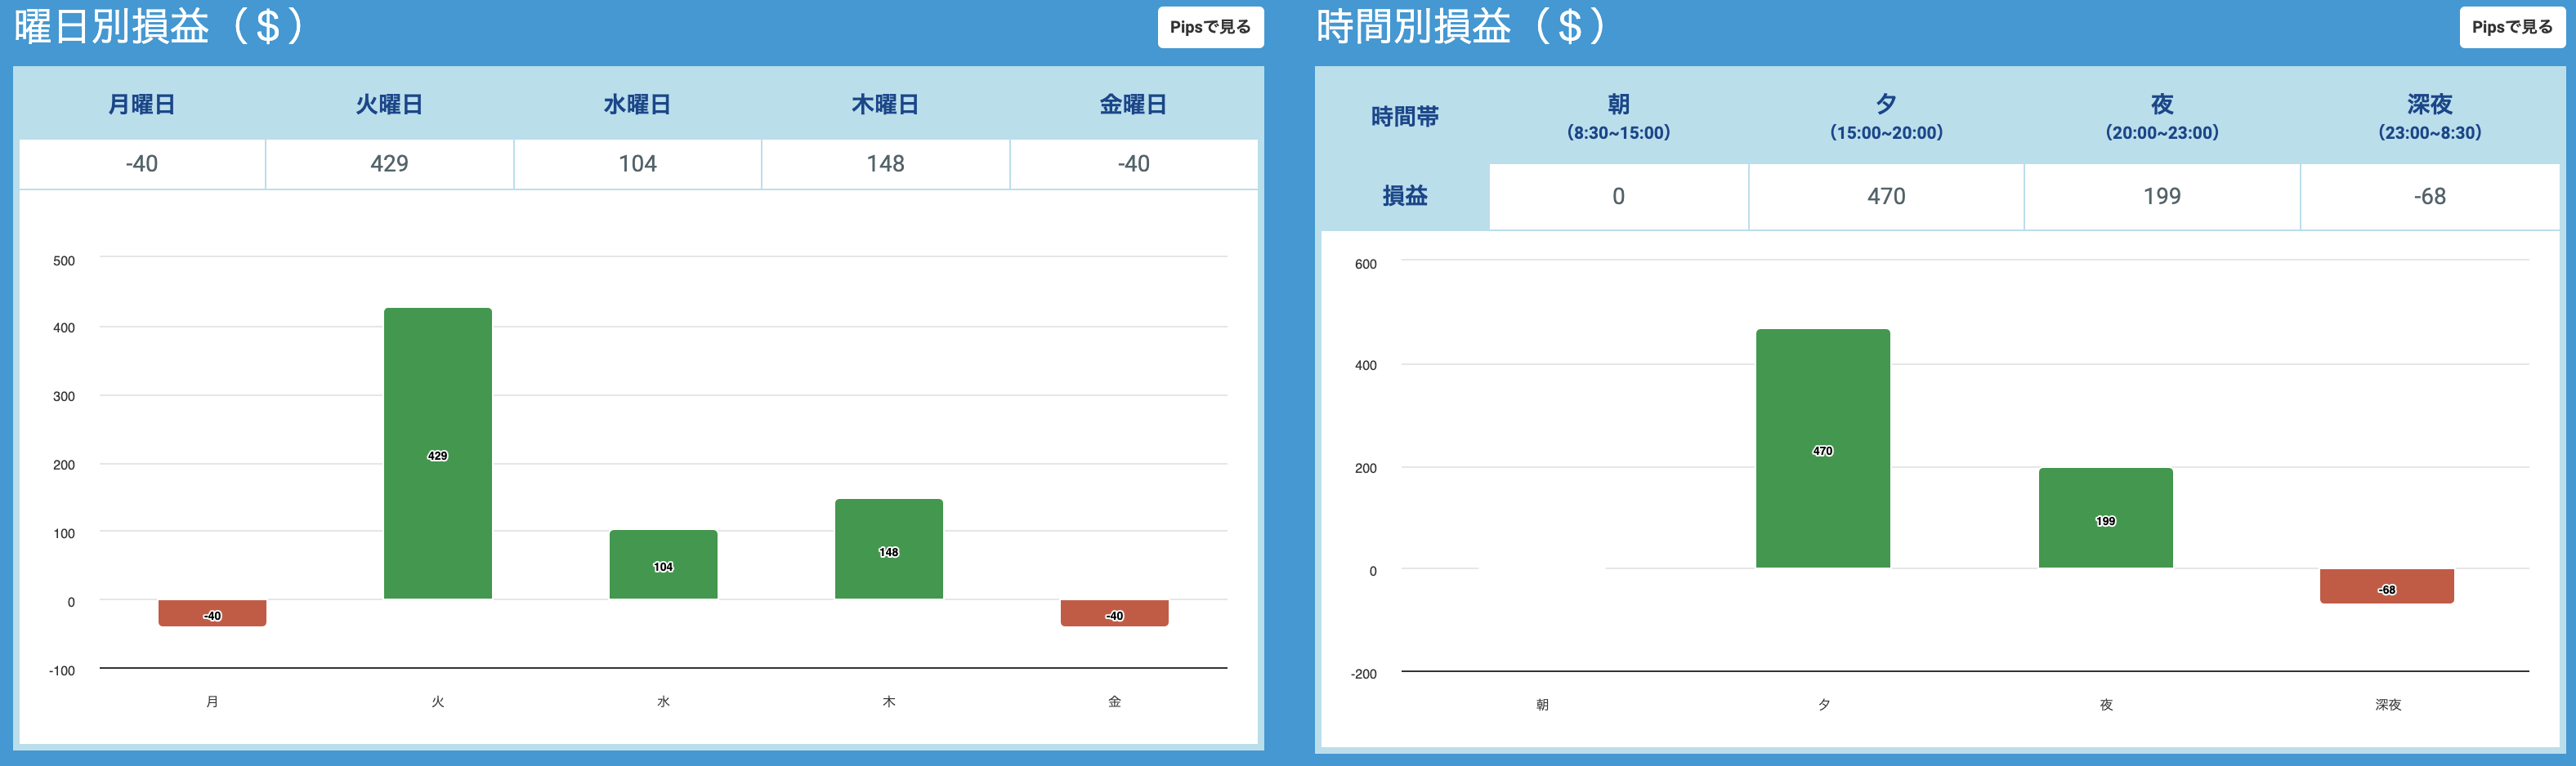Click the -200 y-axis label in time chart
Image resolution: width=2576 pixels, height=766 pixels.
click(1364, 674)
